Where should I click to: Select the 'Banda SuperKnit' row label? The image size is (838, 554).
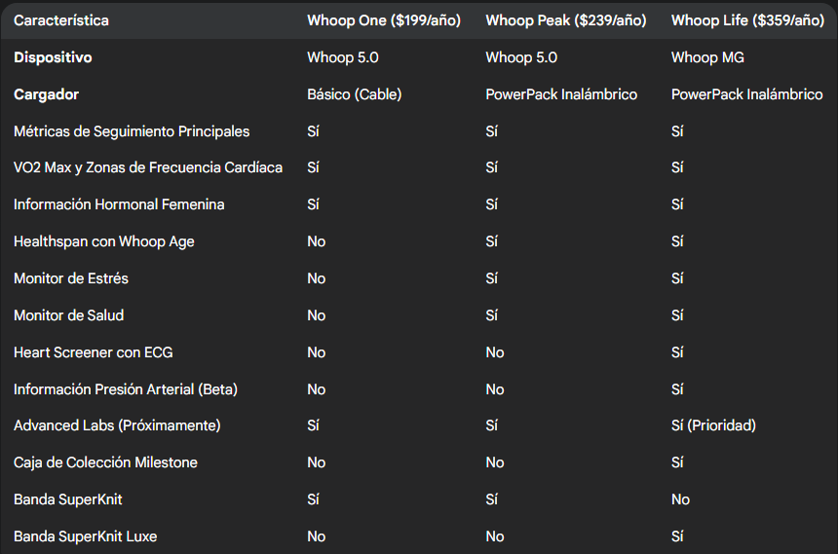pos(68,499)
